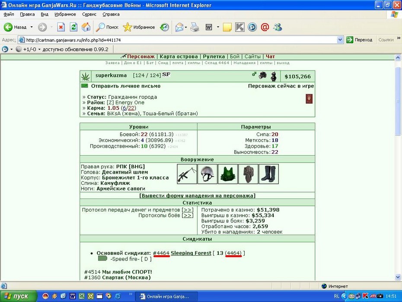Click the paratrooper helmet item icon
The image size is (402, 302).
(x=207, y=174)
